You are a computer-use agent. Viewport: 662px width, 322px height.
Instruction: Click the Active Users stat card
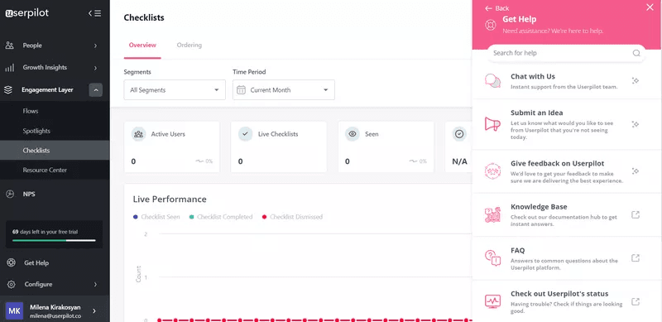pyautogui.click(x=172, y=147)
